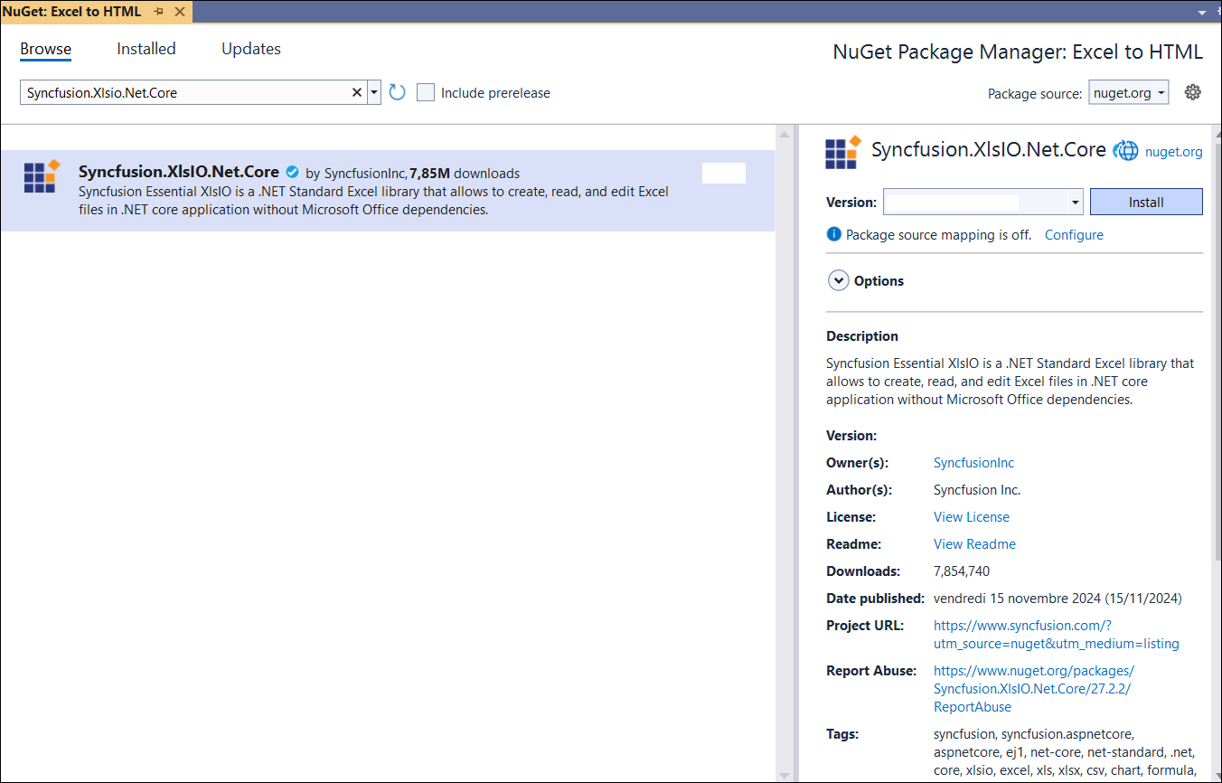Click the refresh search results icon

397,92
